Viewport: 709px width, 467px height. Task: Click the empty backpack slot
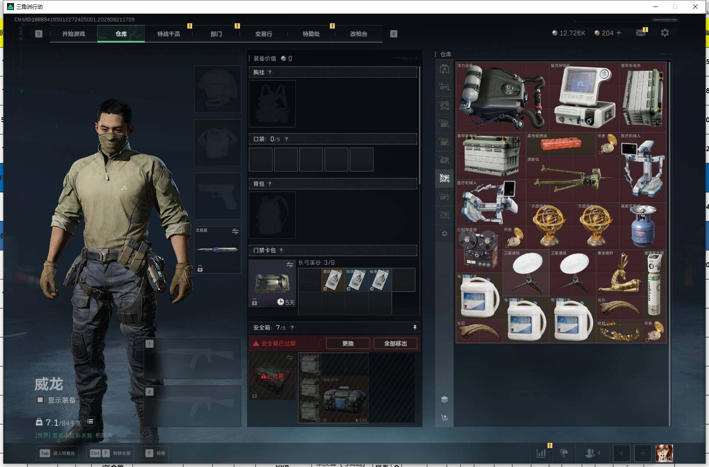272,215
